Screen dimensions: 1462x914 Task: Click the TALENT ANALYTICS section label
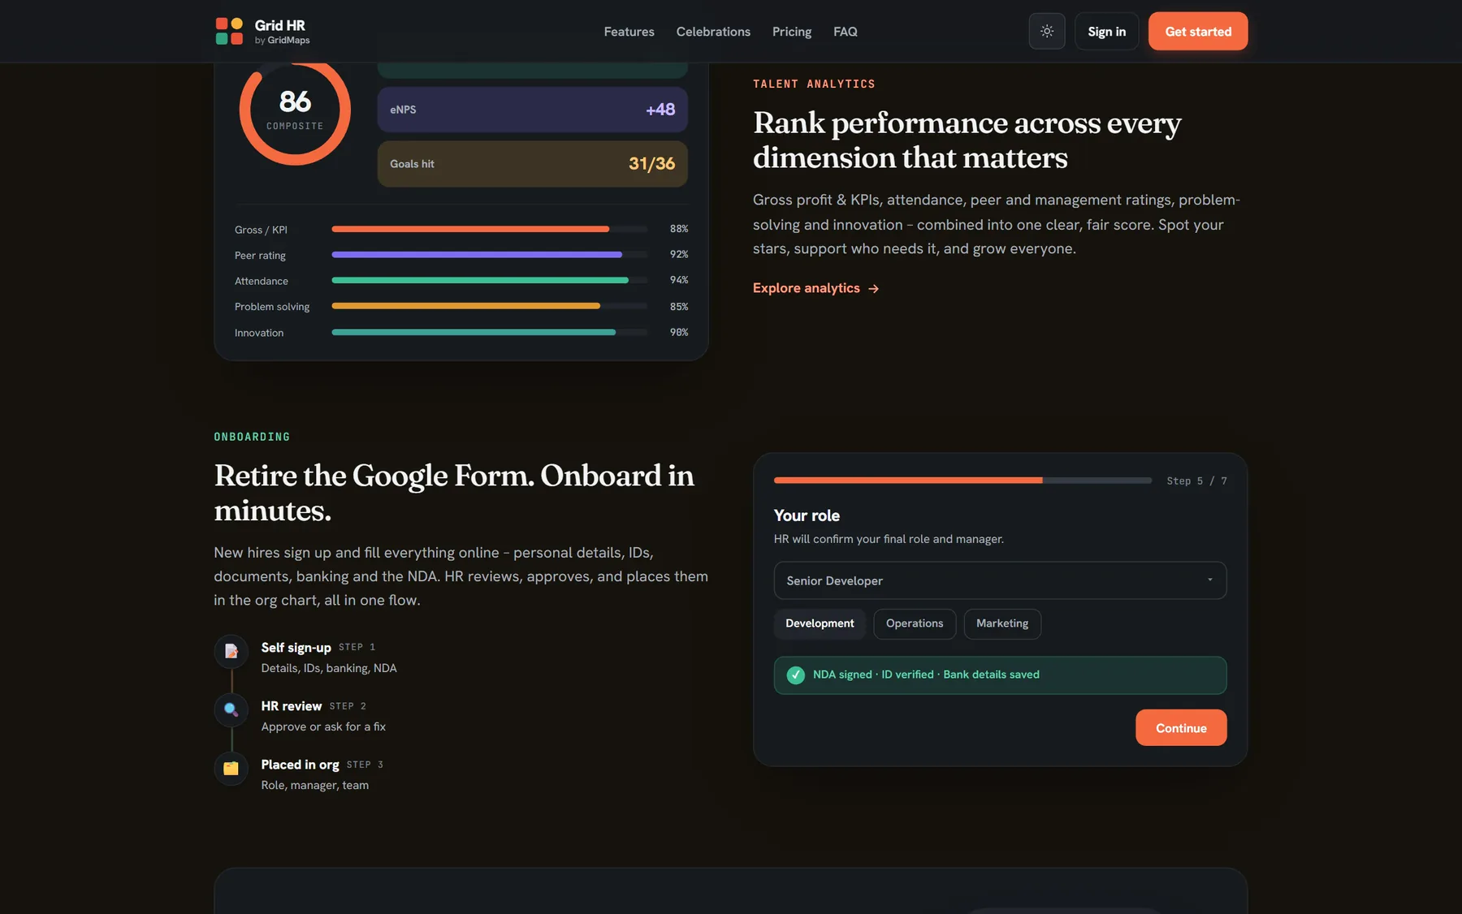click(x=814, y=84)
